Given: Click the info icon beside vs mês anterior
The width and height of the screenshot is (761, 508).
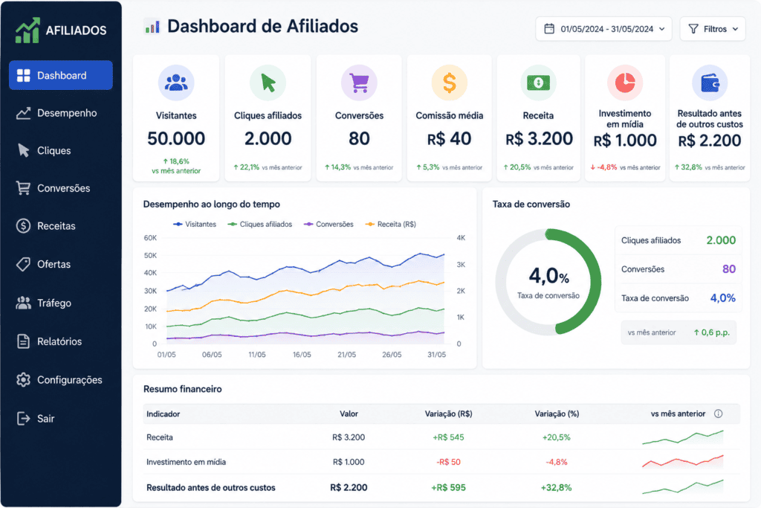Looking at the screenshot, I should [719, 414].
